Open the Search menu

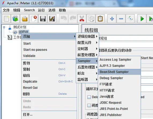pyautogui.click(x=29, y=10)
